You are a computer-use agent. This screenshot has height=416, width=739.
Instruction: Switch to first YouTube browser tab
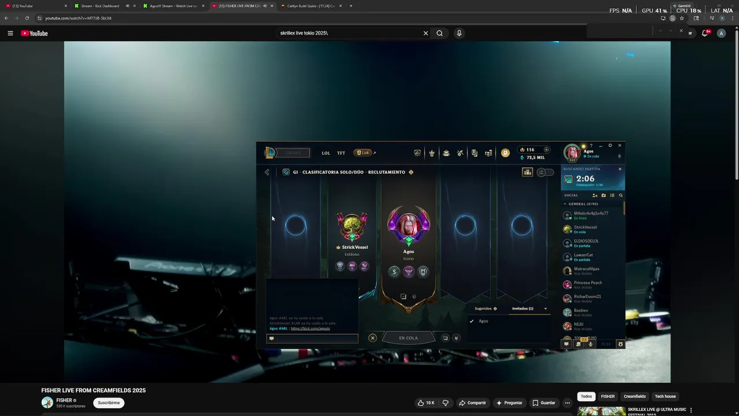[36, 6]
